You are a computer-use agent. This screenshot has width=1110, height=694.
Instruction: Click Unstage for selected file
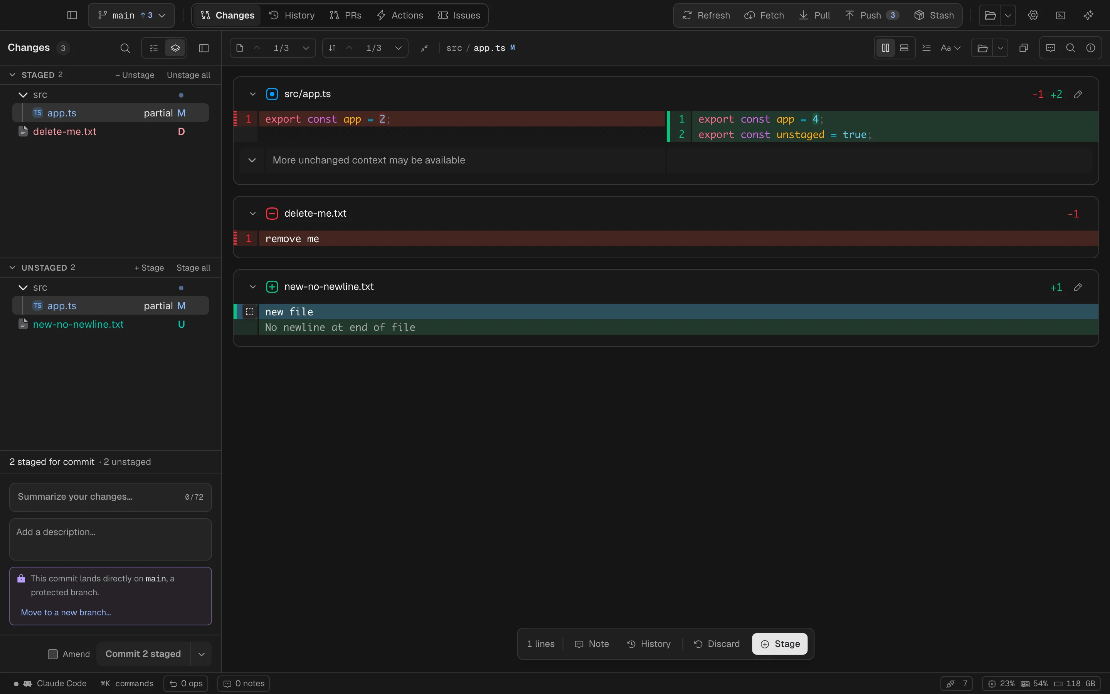click(135, 75)
